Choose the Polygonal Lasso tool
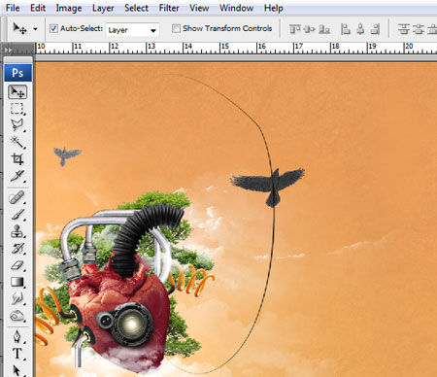Screen dimensions: 437x377 [x=17, y=125]
